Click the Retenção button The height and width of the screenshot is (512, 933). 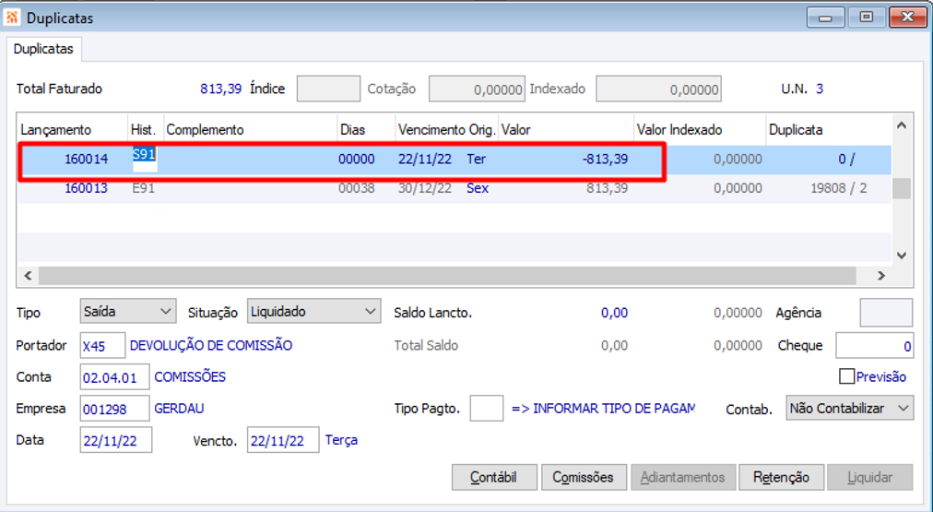[x=781, y=477]
